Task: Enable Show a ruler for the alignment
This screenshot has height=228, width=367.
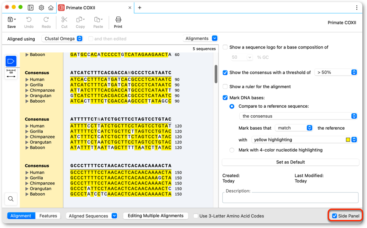Action: pyautogui.click(x=225, y=87)
